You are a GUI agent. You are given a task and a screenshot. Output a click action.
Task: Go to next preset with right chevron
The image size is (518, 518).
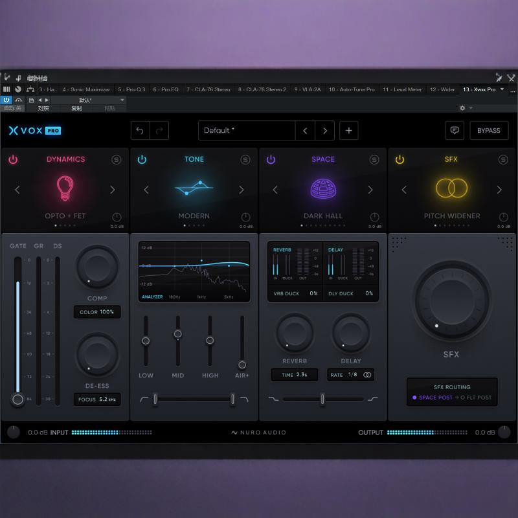[325, 131]
